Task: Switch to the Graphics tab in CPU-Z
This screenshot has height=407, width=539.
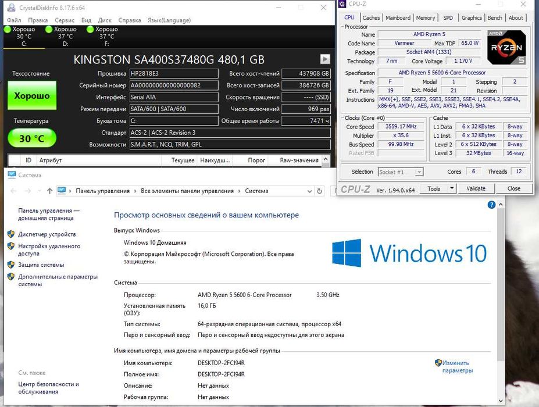Action: coord(472,17)
